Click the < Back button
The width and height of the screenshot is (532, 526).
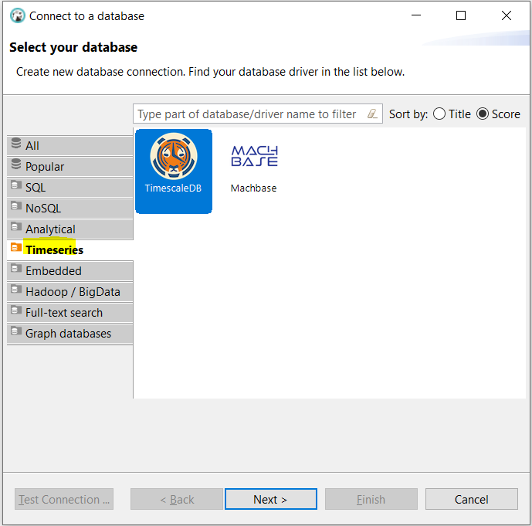[x=177, y=499]
